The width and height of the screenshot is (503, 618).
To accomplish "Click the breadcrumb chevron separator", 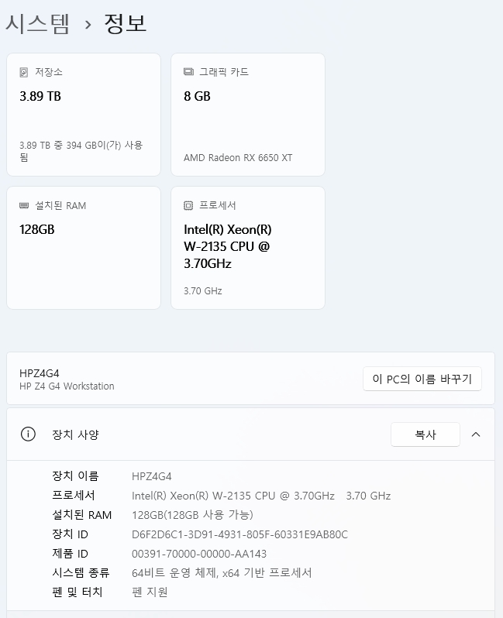I will tap(88, 26).
